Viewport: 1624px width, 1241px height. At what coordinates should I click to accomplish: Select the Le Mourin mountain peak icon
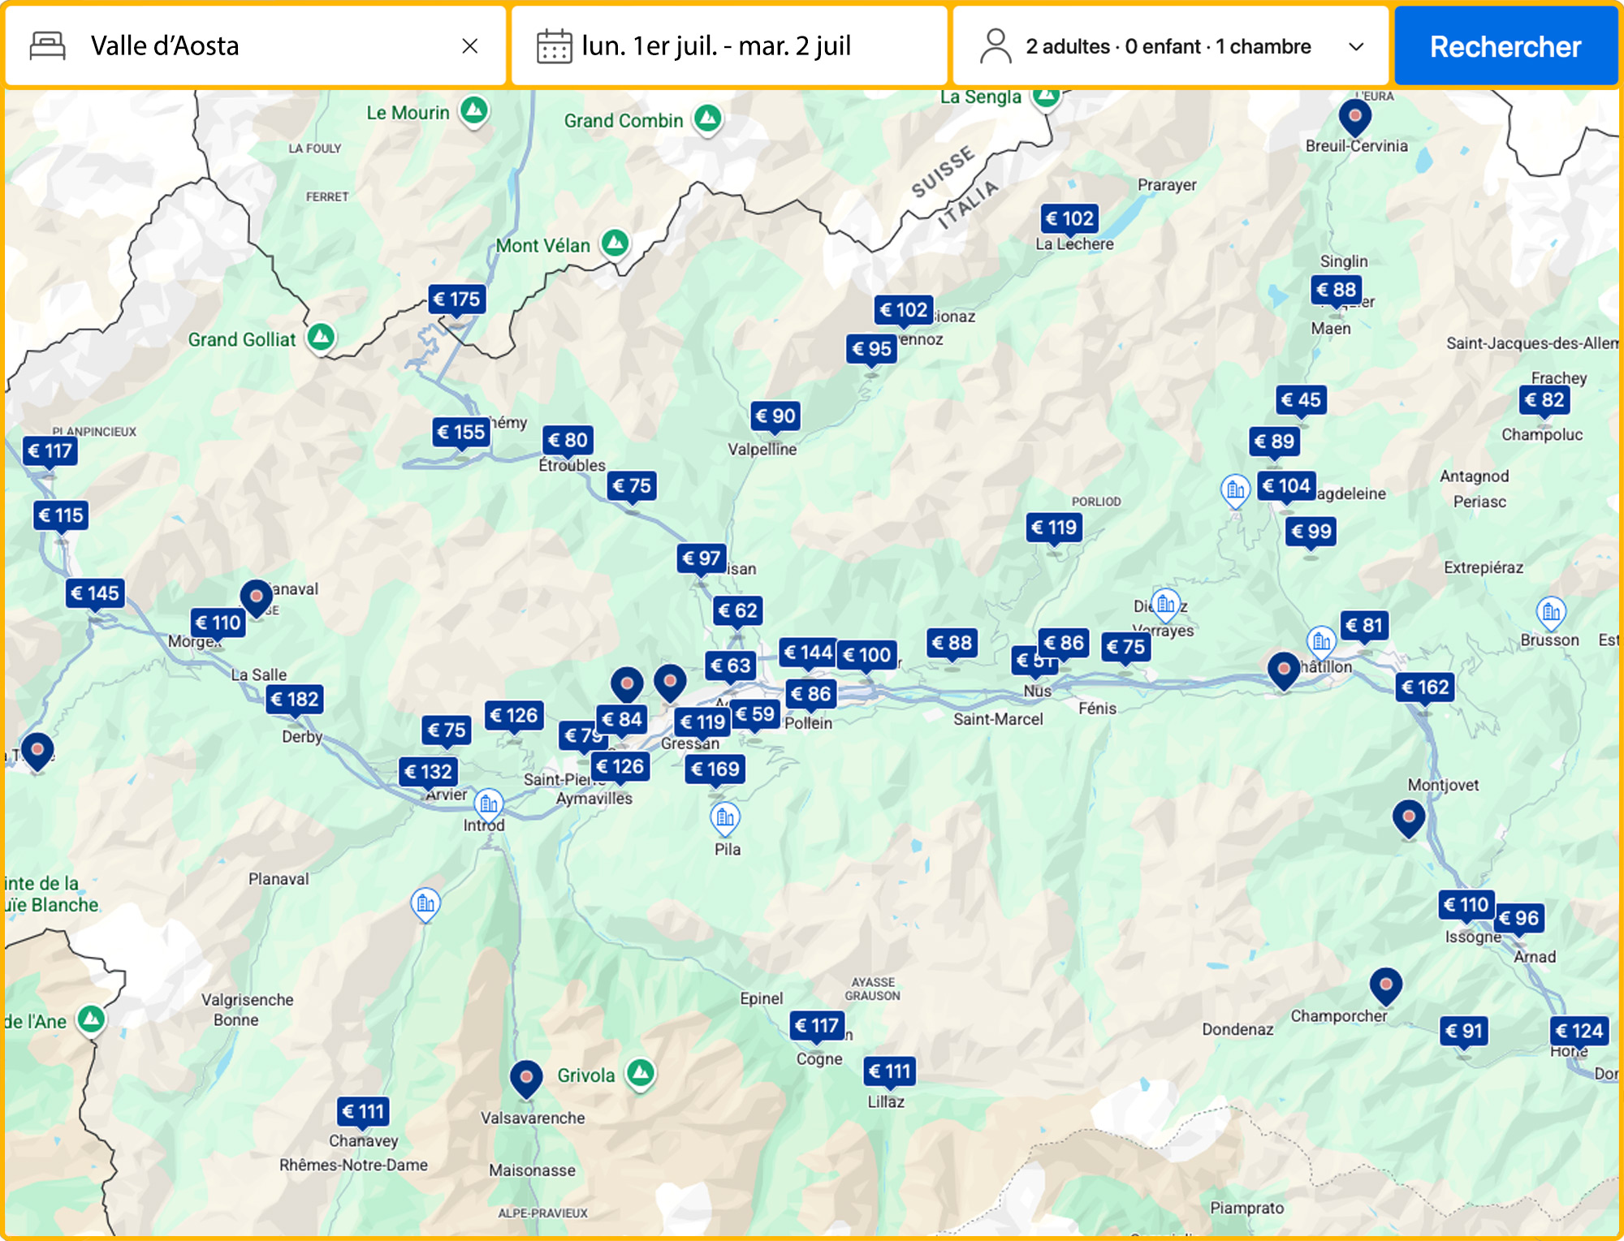[474, 110]
